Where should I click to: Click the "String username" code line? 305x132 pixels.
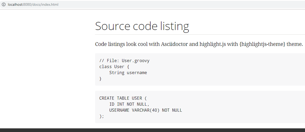(128, 73)
